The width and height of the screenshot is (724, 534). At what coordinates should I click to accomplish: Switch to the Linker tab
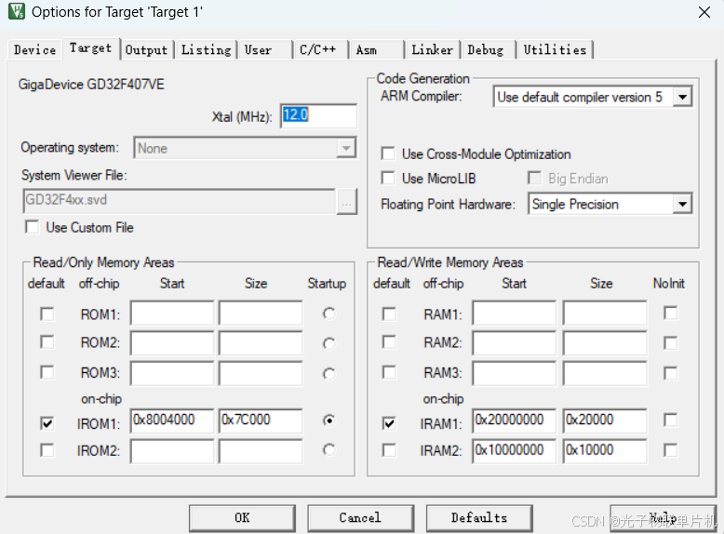pos(432,49)
